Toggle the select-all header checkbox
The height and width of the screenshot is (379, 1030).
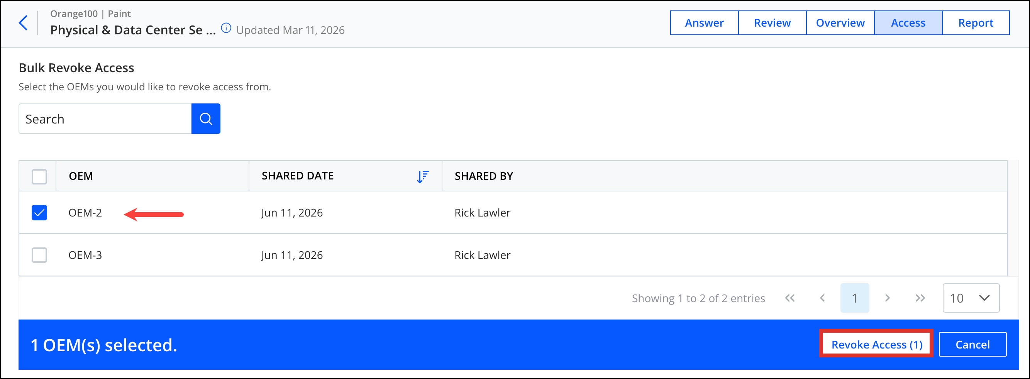coord(39,176)
